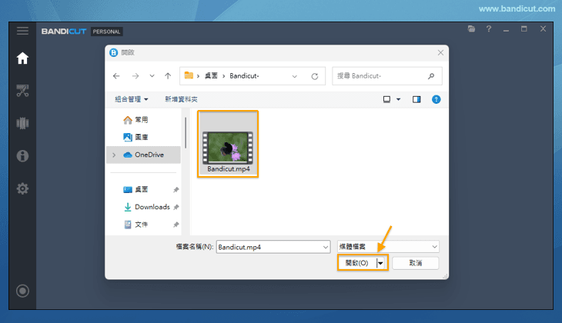Open the Bandicut hamburger menu
The height and width of the screenshot is (323, 562).
pos(22,31)
